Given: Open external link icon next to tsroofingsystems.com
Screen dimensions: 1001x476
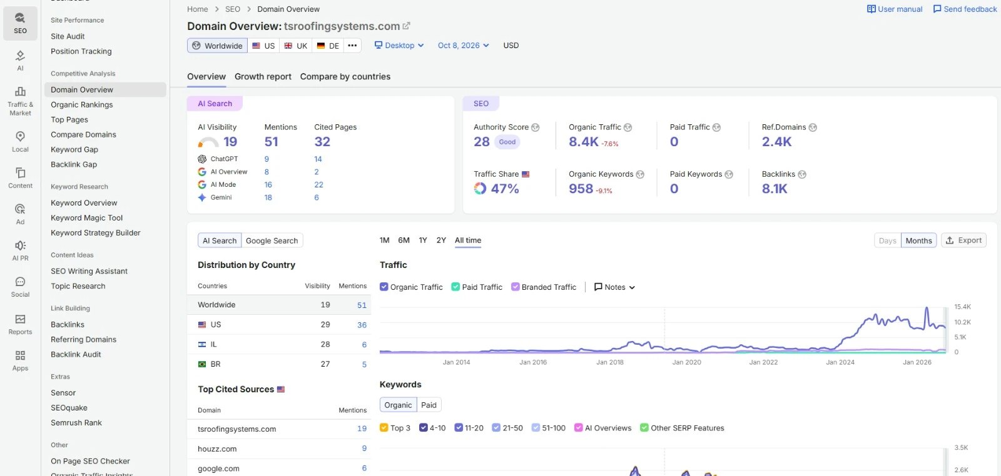Looking at the screenshot, I should tap(407, 26).
